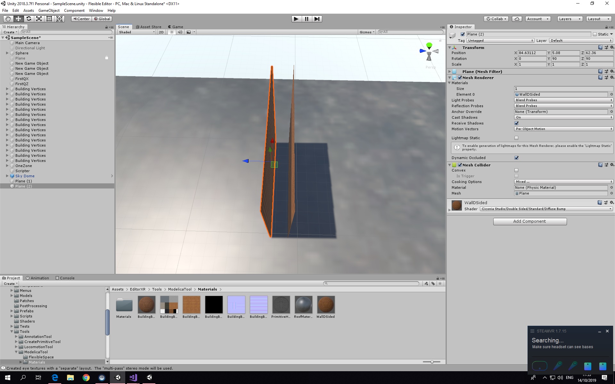Open Unity cloud services
The height and width of the screenshot is (384, 615).
517,19
